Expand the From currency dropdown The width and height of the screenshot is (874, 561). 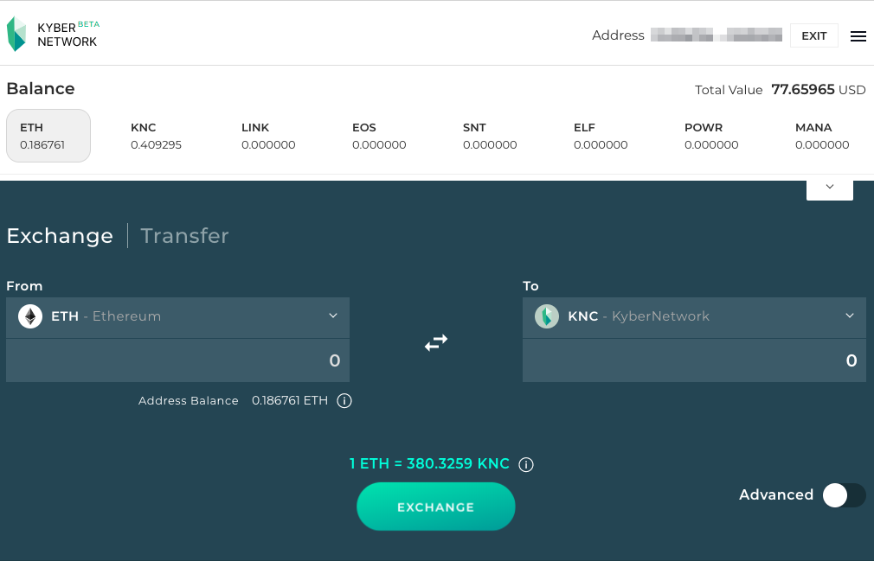click(333, 316)
